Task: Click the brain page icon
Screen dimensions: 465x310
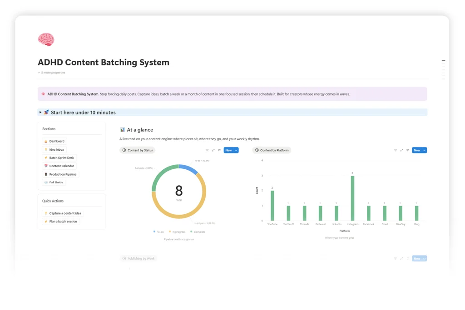Action: [46, 39]
